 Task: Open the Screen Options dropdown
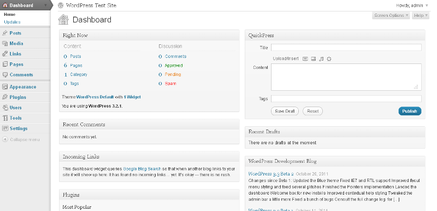click(391, 15)
